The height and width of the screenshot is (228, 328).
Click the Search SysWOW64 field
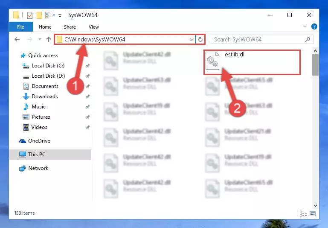tap(262, 39)
